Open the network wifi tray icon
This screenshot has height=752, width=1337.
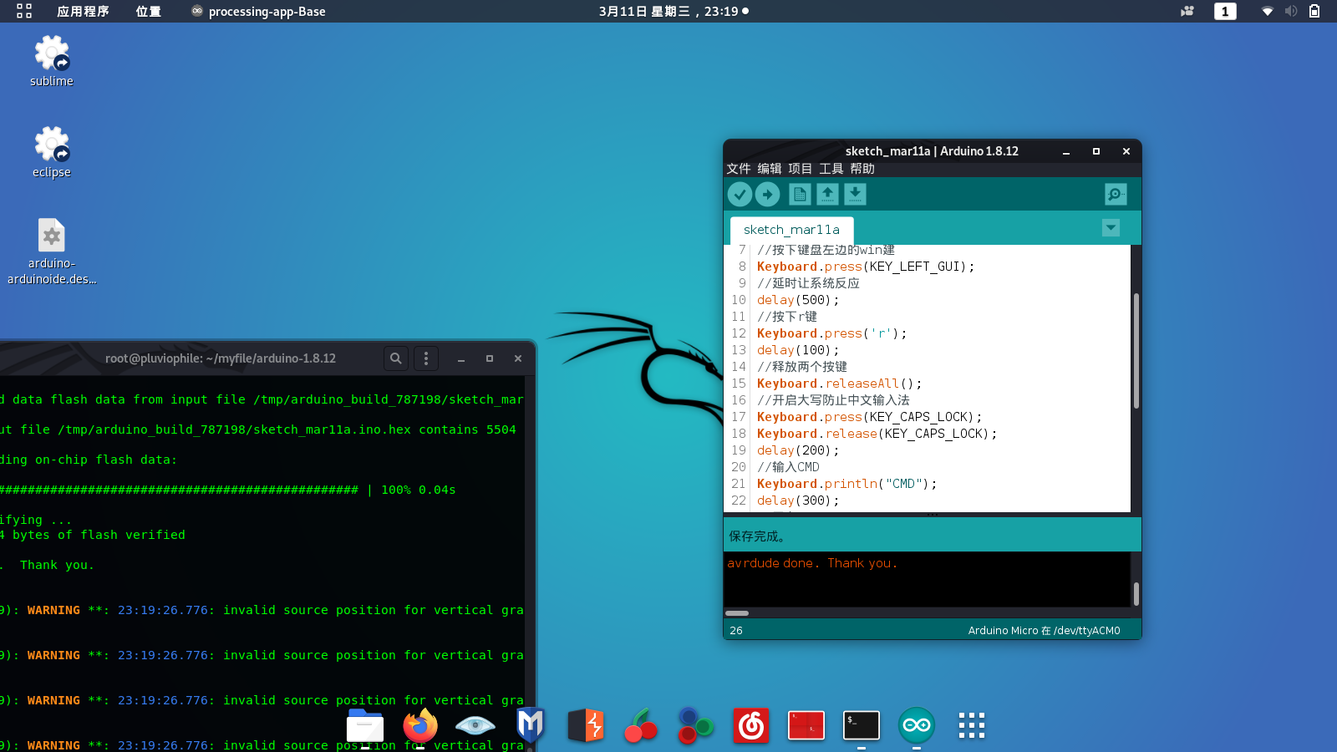[x=1268, y=11]
